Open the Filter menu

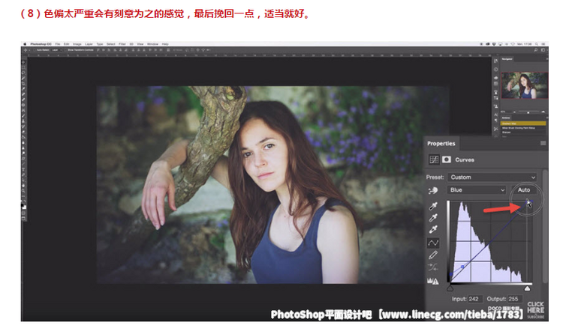click(x=122, y=44)
